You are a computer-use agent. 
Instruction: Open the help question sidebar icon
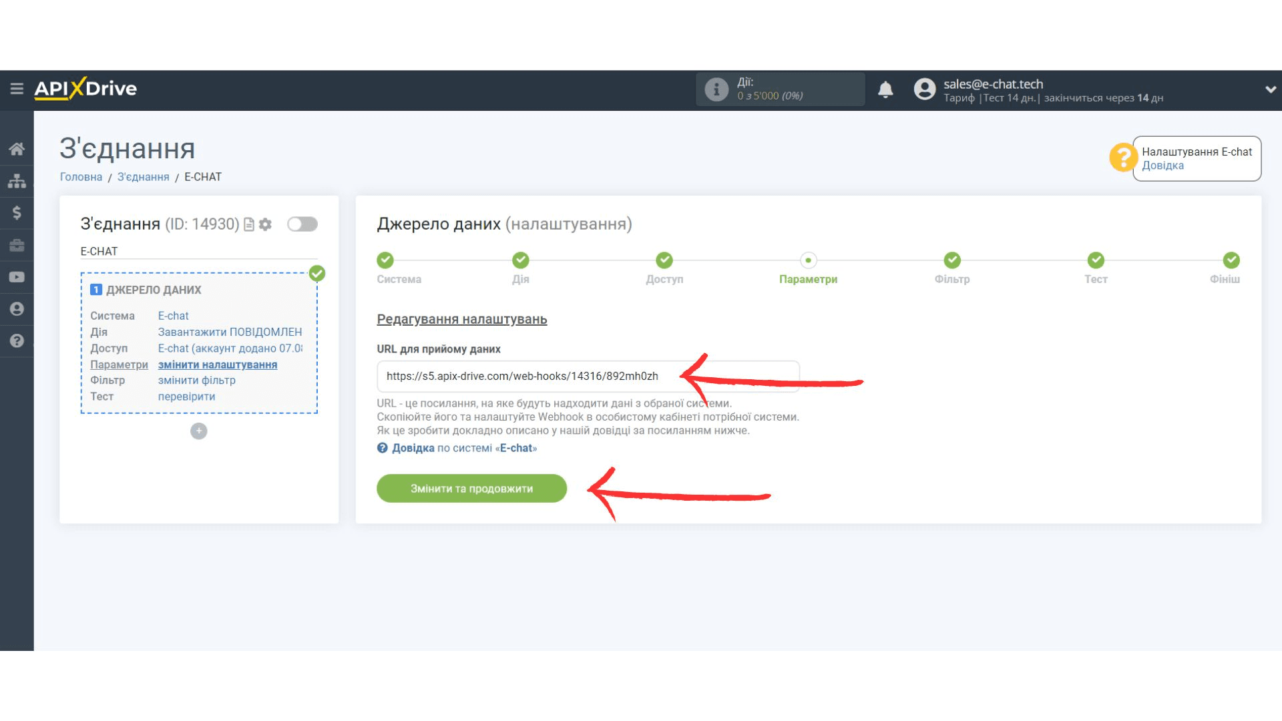tap(17, 341)
